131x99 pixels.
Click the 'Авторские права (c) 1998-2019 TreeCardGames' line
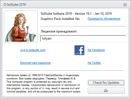click(43, 75)
